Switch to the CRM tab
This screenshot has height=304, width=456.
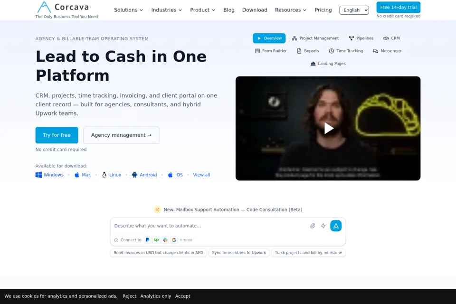click(x=391, y=38)
